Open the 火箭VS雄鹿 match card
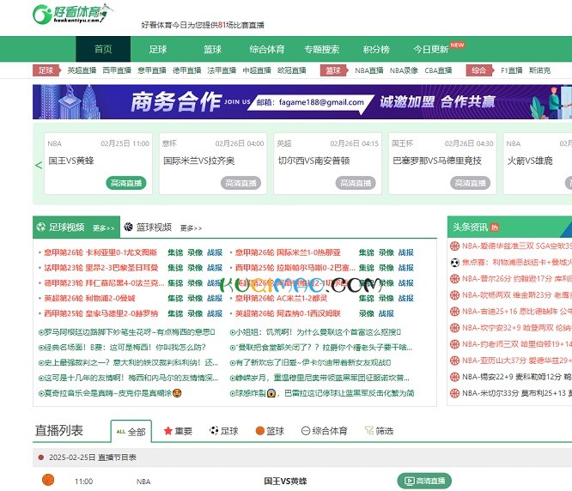 538,163
